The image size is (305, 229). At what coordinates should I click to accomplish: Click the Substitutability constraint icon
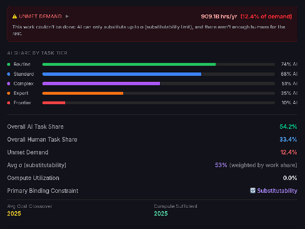pos(253,191)
